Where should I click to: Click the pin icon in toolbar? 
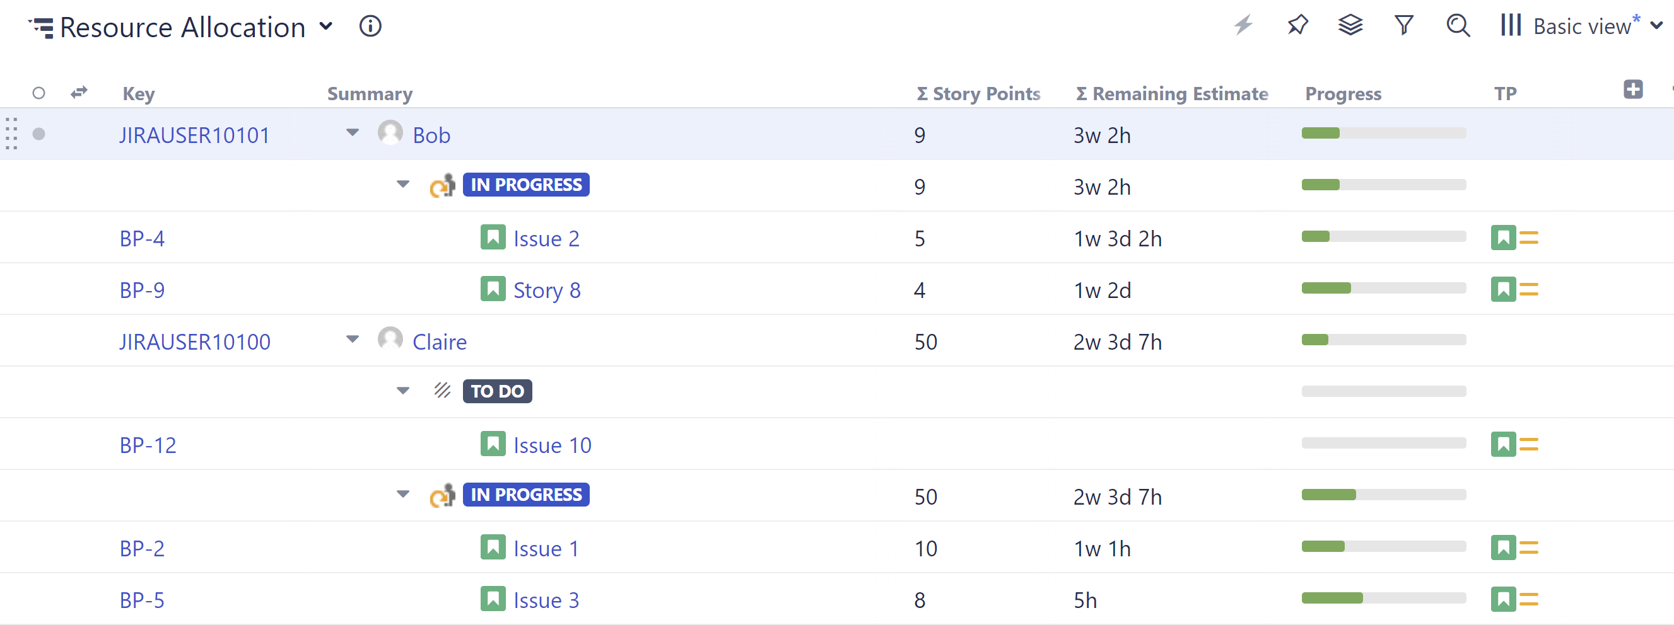pos(1297,26)
